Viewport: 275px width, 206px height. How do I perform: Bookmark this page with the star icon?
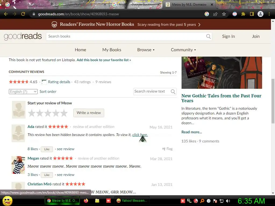pos(224,14)
